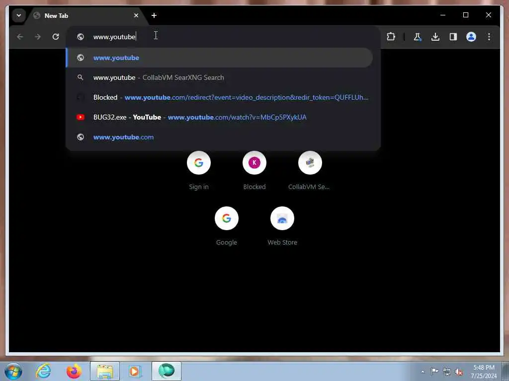Screen dimensions: 509x381
Task: Toggle the side panel icon
Action: coord(453,37)
